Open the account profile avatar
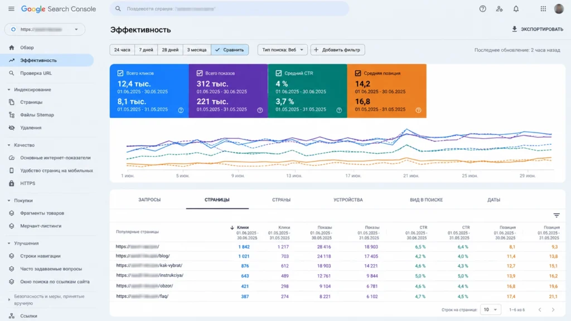 point(559,9)
